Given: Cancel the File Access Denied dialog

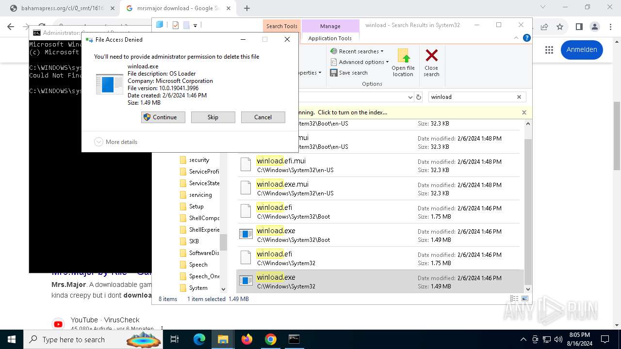Looking at the screenshot, I should click(x=263, y=117).
